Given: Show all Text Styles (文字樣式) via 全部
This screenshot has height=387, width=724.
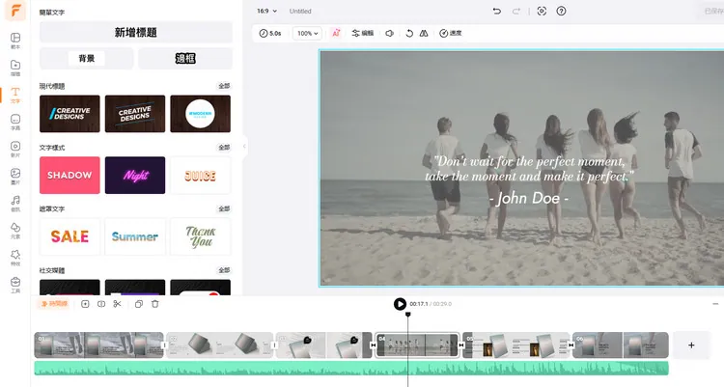Looking at the screenshot, I should [x=224, y=148].
